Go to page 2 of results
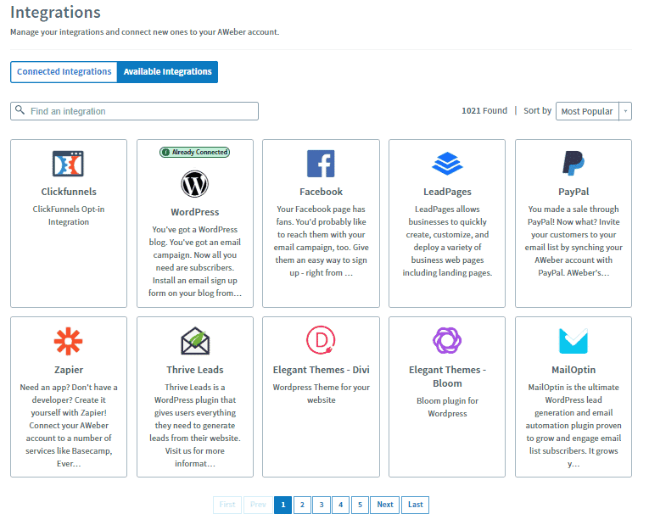The image size is (649, 525). tap(302, 505)
